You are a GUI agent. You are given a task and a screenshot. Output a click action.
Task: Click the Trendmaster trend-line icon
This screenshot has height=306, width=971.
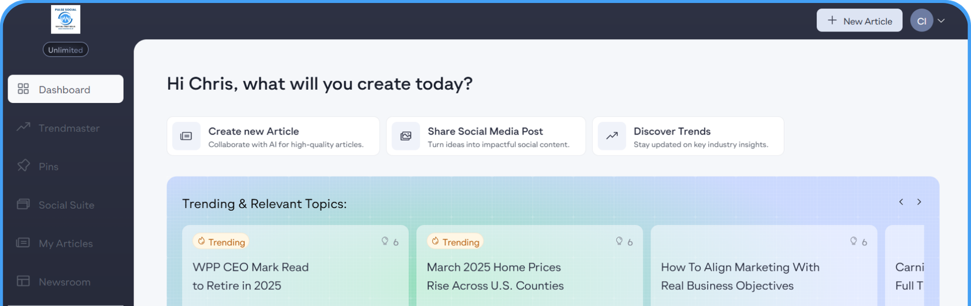pyautogui.click(x=23, y=127)
